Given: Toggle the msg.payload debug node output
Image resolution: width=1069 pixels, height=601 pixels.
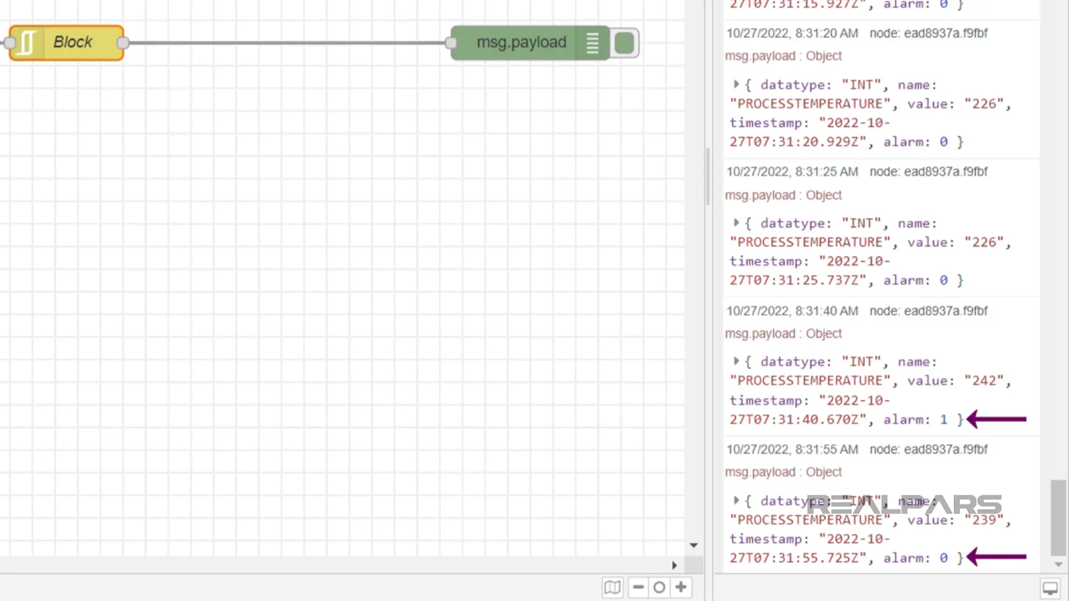Looking at the screenshot, I should point(625,43).
